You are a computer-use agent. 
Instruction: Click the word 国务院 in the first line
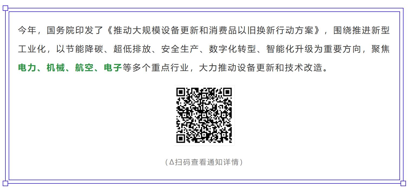coord(61,30)
